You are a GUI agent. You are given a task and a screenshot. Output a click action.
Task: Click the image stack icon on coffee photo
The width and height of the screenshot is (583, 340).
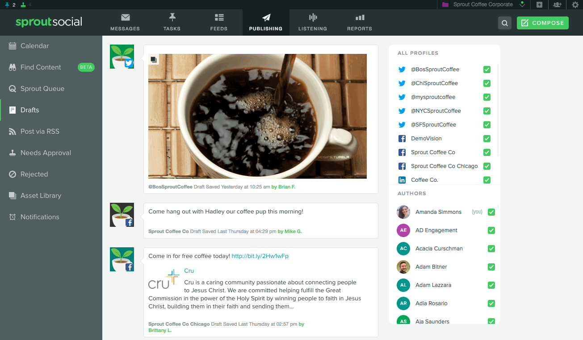(154, 59)
